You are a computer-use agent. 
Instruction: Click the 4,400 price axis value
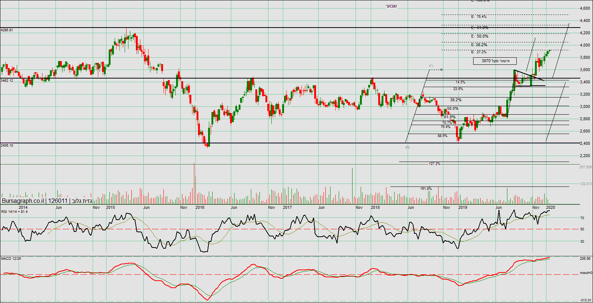coord(585,20)
